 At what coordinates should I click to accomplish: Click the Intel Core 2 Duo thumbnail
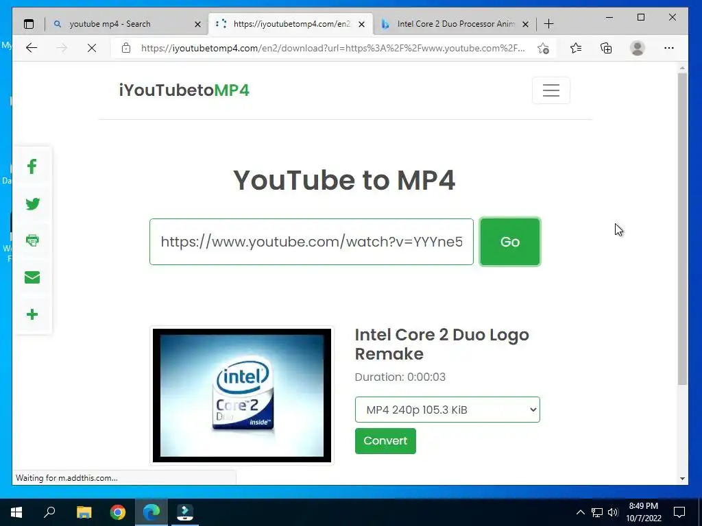242,395
